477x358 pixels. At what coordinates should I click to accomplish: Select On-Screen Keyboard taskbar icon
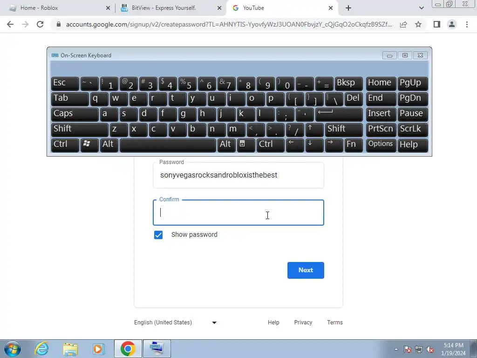(157, 349)
